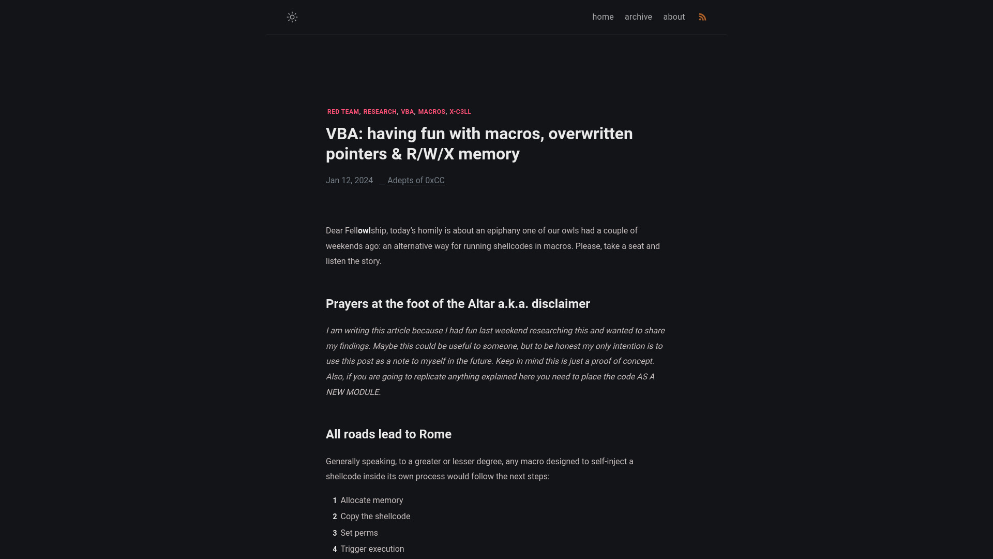Click the RSS feed icon

(x=702, y=17)
